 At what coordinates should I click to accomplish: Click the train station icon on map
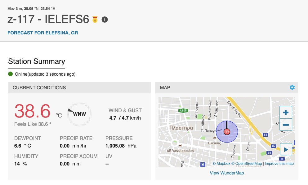click(203, 164)
